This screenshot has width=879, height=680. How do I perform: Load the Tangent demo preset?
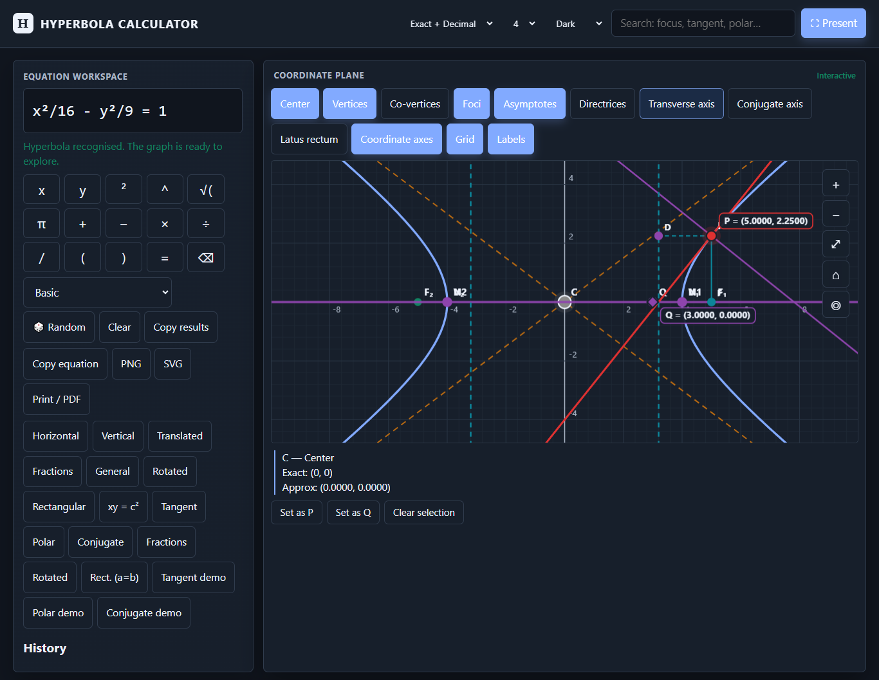pyautogui.click(x=193, y=578)
